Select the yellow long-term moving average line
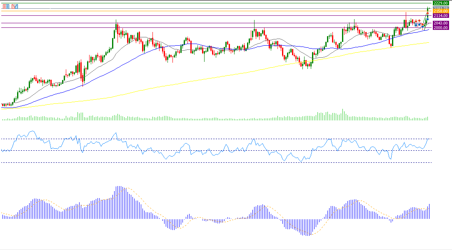The image size is (452, 250). [208, 78]
